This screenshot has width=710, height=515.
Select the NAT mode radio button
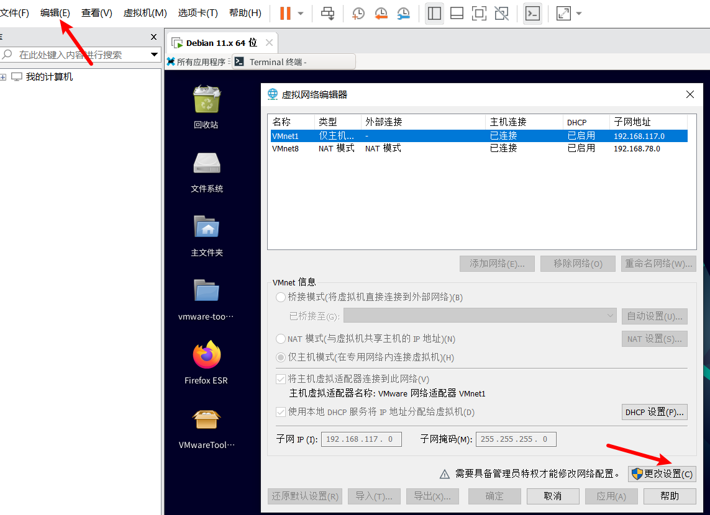[281, 339]
